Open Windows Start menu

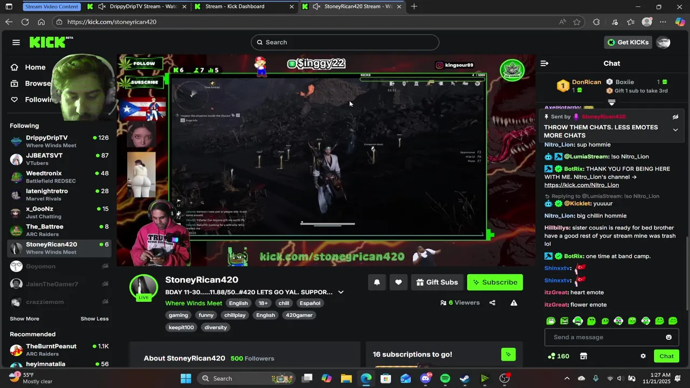185,378
